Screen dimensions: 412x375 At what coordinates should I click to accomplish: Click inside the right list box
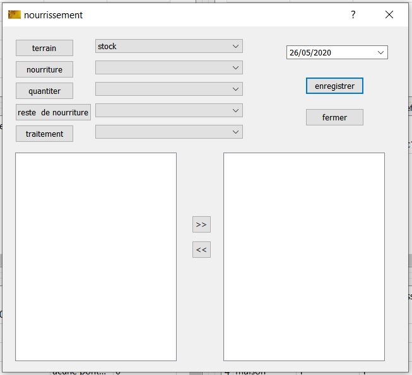(304, 257)
